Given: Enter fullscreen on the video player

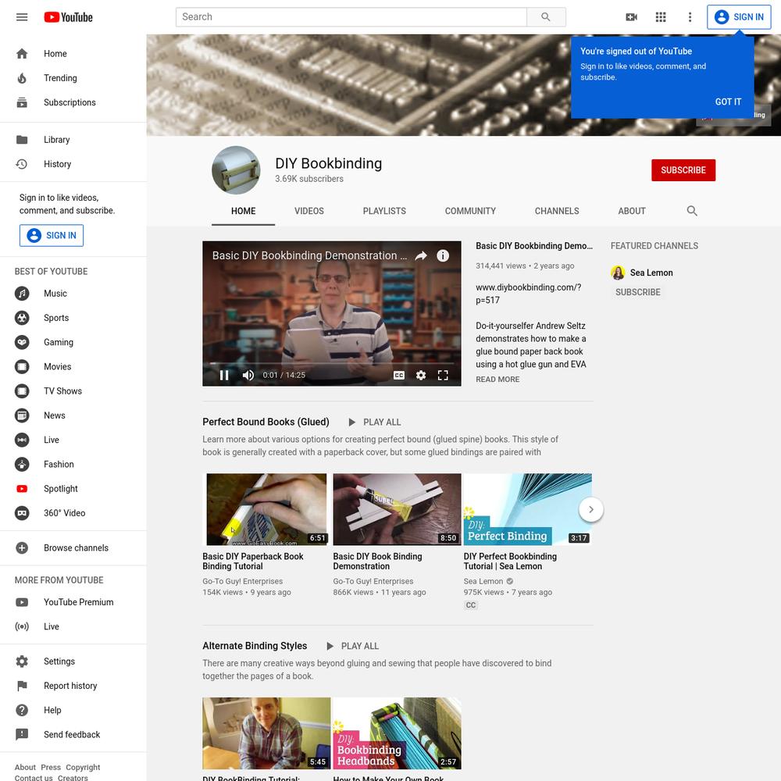Looking at the screenshot, I should (x=443, y=376).
